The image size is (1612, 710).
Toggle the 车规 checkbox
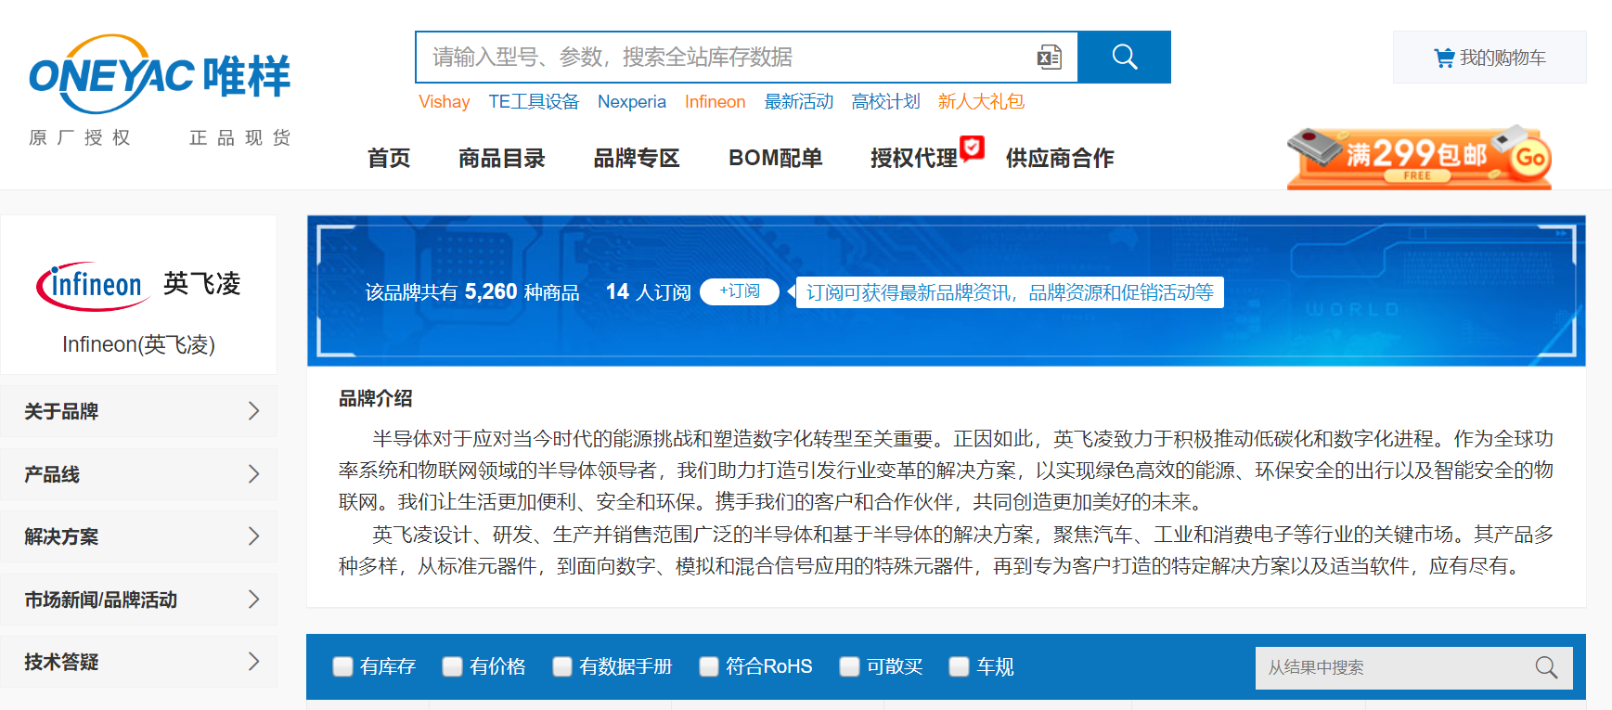pos(960,666)
